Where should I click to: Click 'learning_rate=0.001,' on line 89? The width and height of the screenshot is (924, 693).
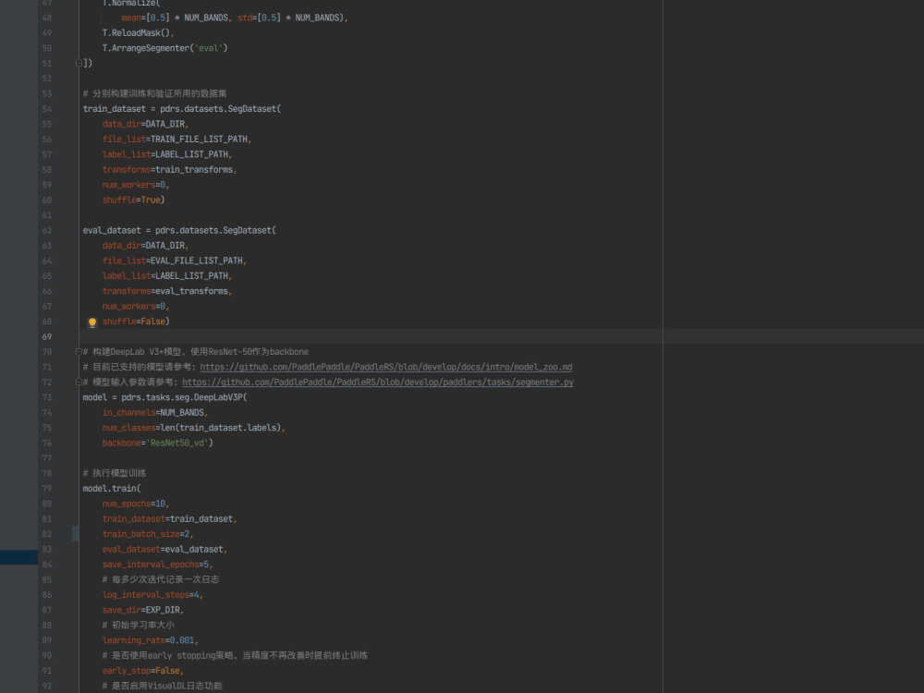tap(151, 640)
